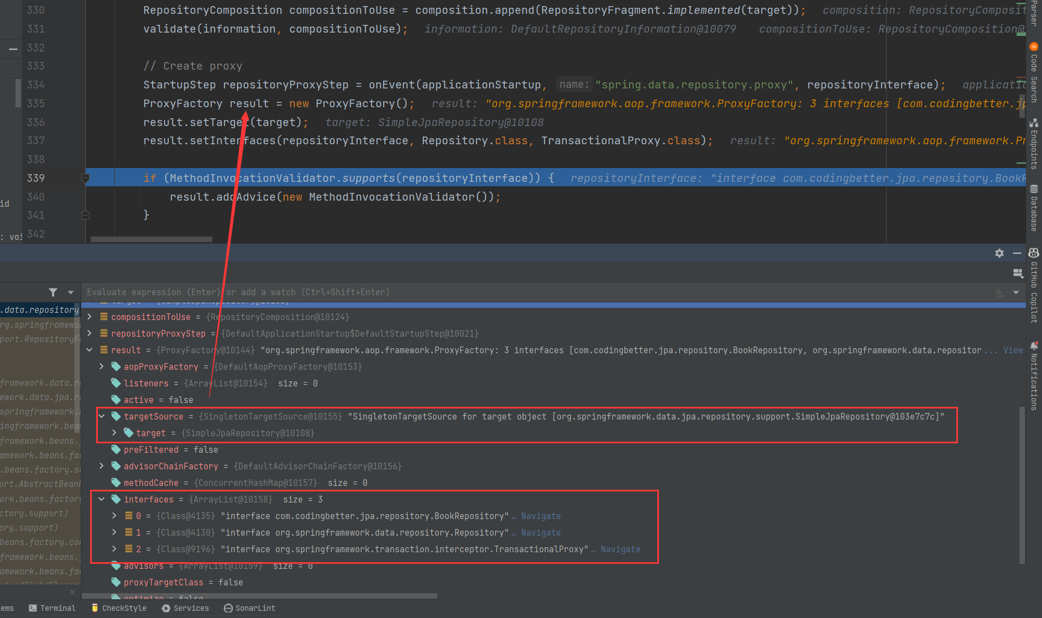Click the filter frames icon

(53, 292)
